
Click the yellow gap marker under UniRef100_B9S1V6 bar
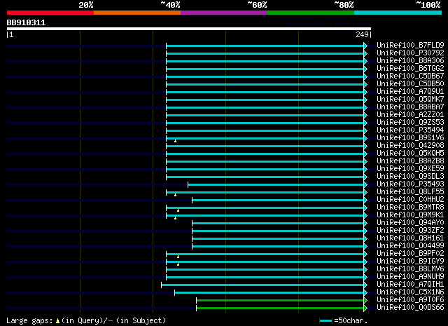pos(175,141)
